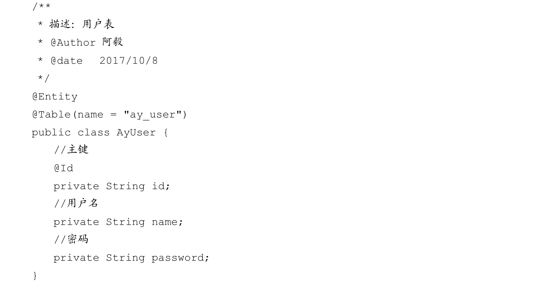
Task: Click the @Author Javadoc tag
Action: click(73, 43)
